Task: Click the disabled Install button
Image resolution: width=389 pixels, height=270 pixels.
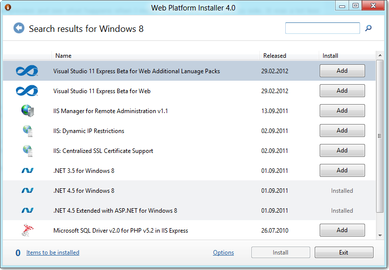Action: point(281,253)
